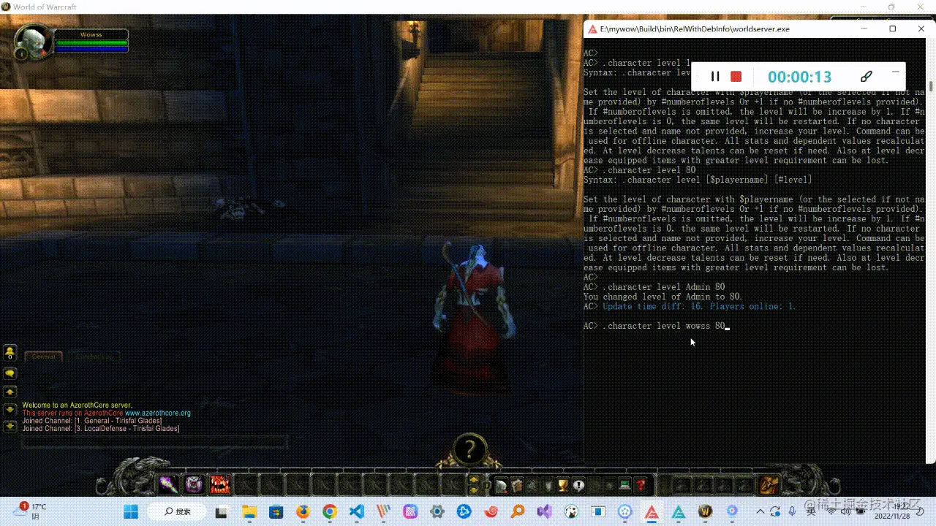Click the Wowss green health bar

coord(91,43)
